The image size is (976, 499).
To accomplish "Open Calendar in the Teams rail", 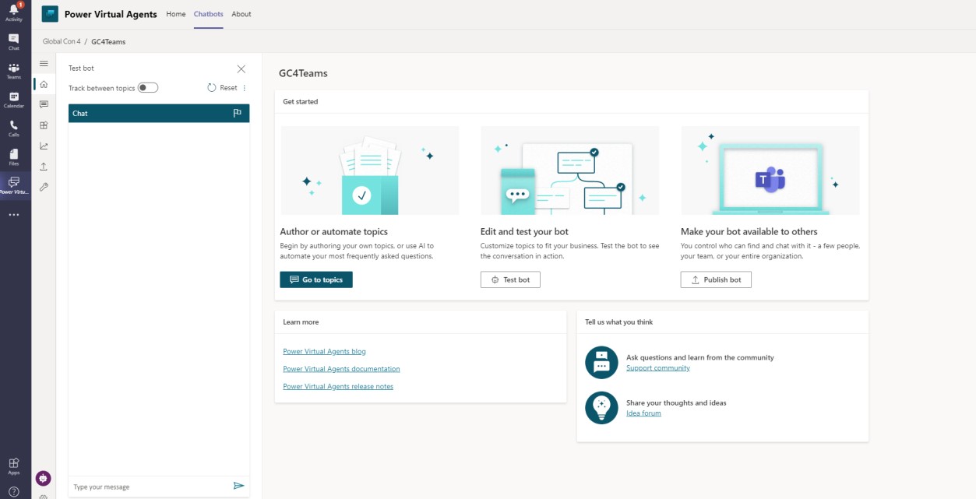I will pos(14,100).
